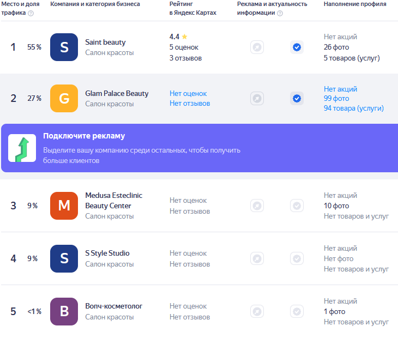
Task: Click «1 фото» for Вопч-косметолог
Action: pos(335,312)
